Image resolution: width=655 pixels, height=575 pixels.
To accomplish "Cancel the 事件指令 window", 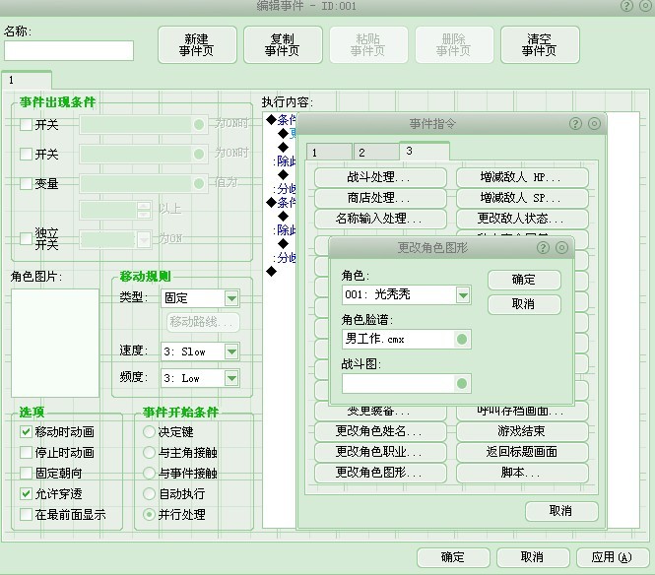I will coord(561,511).
